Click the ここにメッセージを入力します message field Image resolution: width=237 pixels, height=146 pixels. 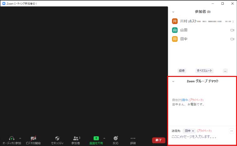click(x=200, y=137)
